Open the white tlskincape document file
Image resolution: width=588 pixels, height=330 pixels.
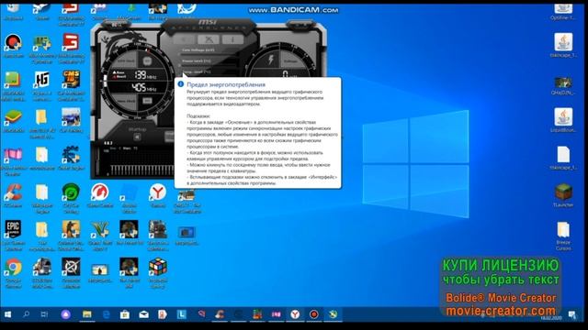tap(563, 155)
